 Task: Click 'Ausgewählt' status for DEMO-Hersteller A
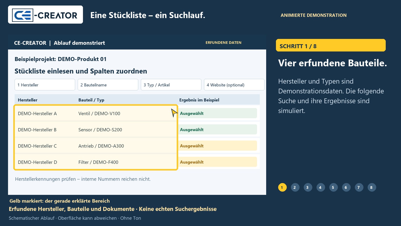[218, 113]
